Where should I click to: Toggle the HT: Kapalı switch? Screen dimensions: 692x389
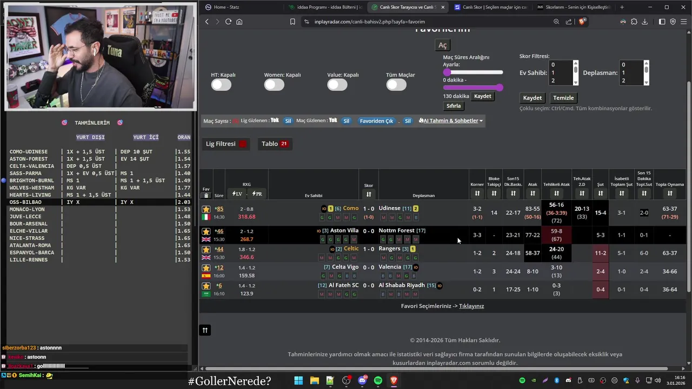(x=221, y=85)
